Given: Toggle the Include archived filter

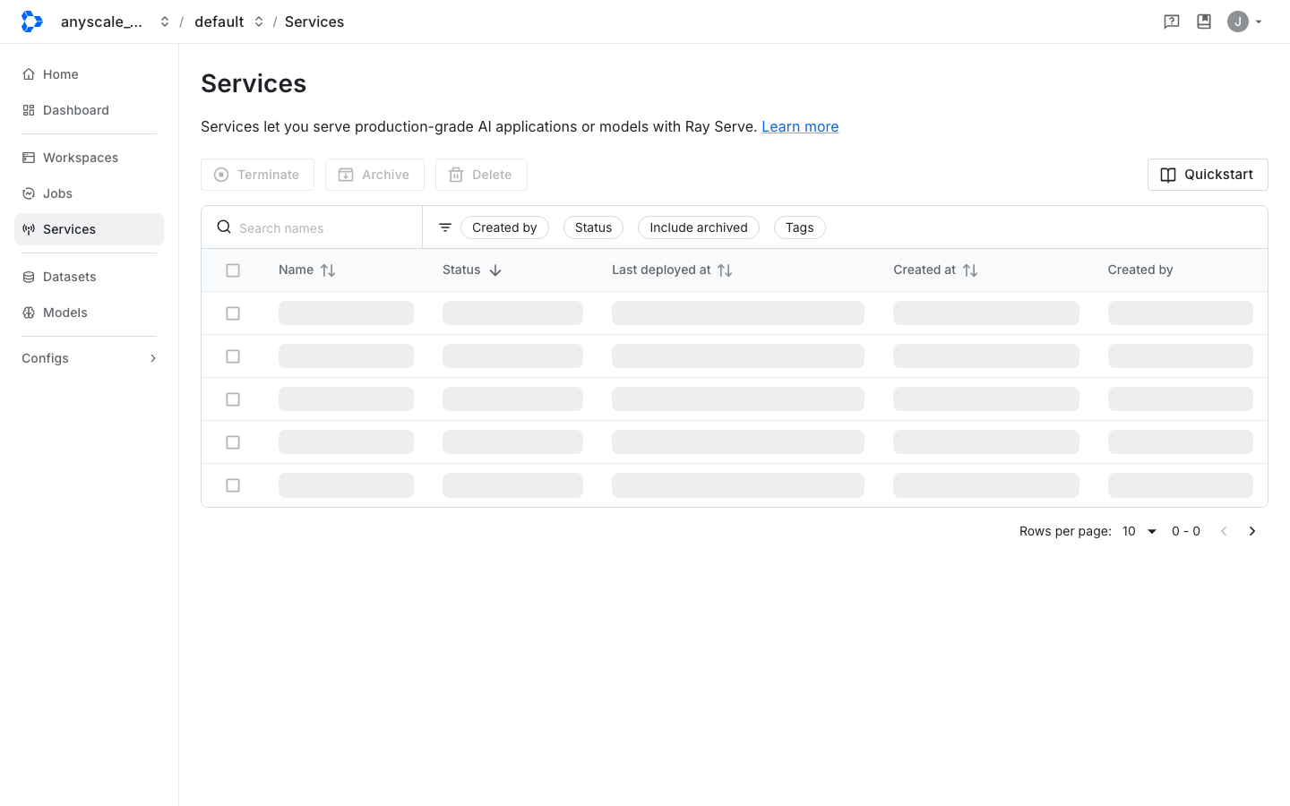Looking at the screenshot, I should 699,227.
